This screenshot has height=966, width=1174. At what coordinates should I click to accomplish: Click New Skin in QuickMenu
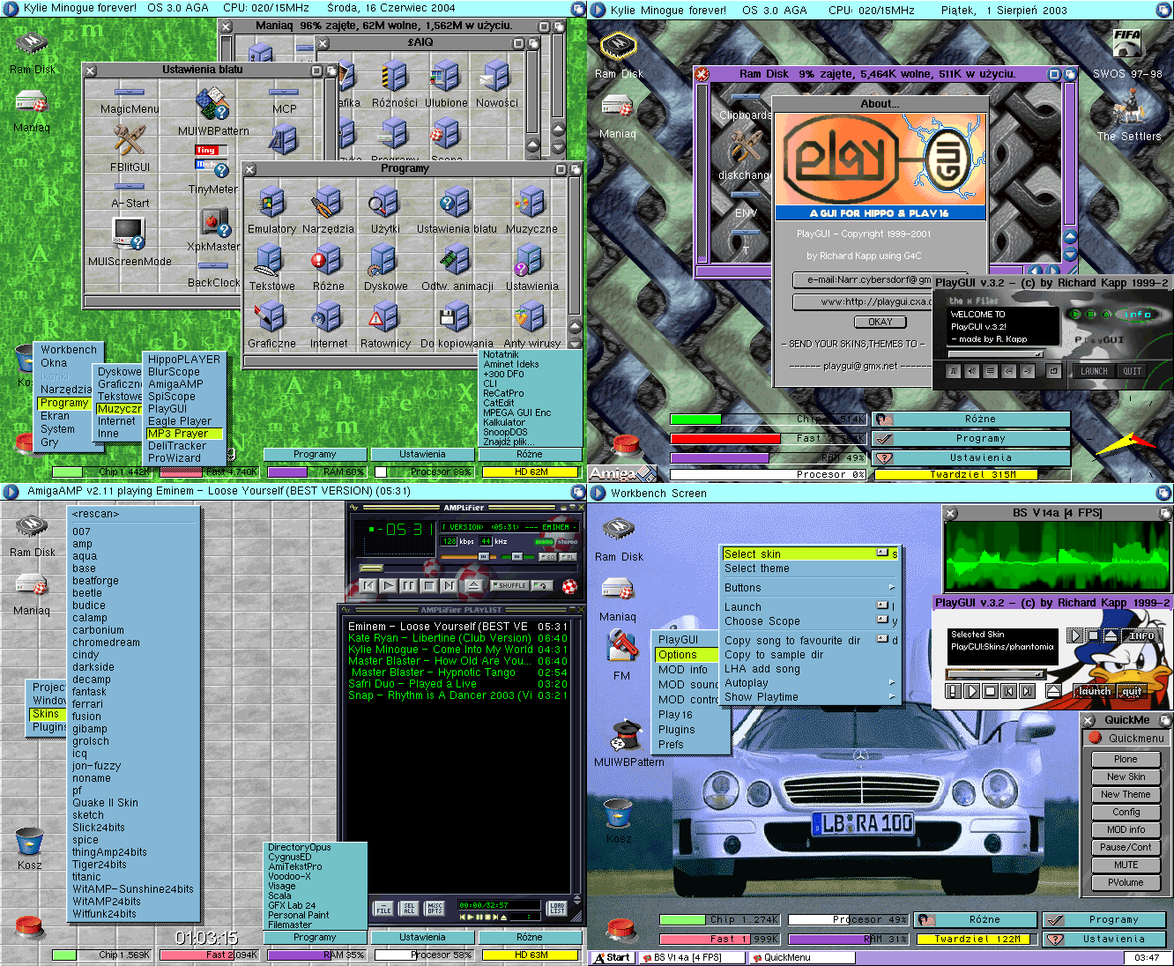pos(1126,777)
